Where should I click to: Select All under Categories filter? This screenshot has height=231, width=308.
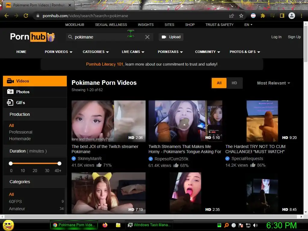point(11,194)
